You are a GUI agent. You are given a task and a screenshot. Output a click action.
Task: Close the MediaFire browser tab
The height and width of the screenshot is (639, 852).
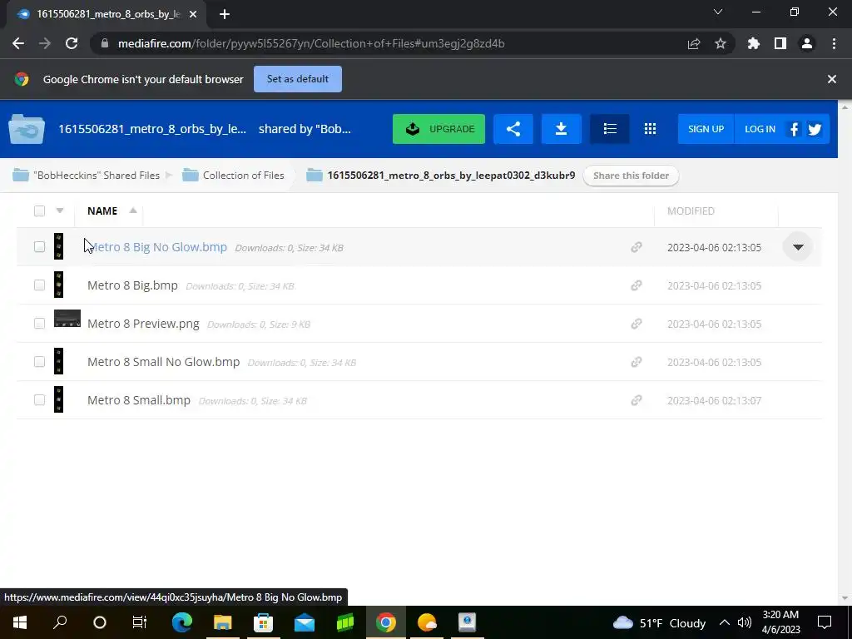coord(193,14)
